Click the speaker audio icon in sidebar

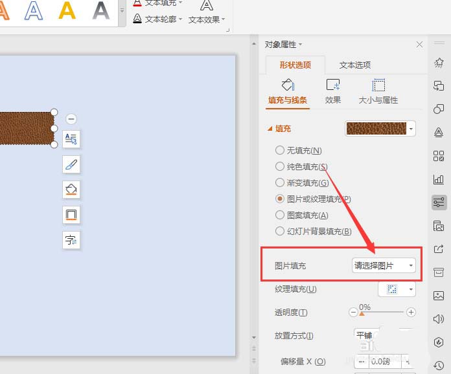click(439, 319)
